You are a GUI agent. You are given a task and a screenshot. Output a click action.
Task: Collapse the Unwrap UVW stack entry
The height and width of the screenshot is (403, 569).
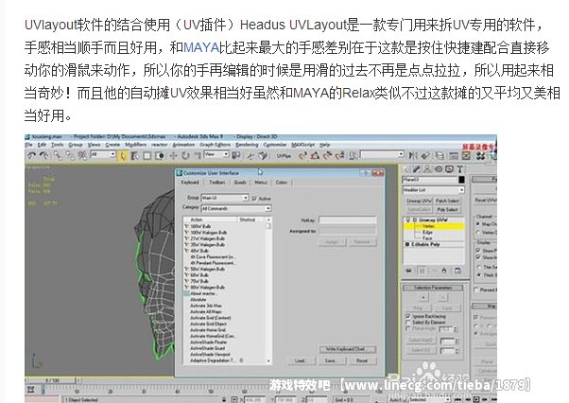point(415,219)
